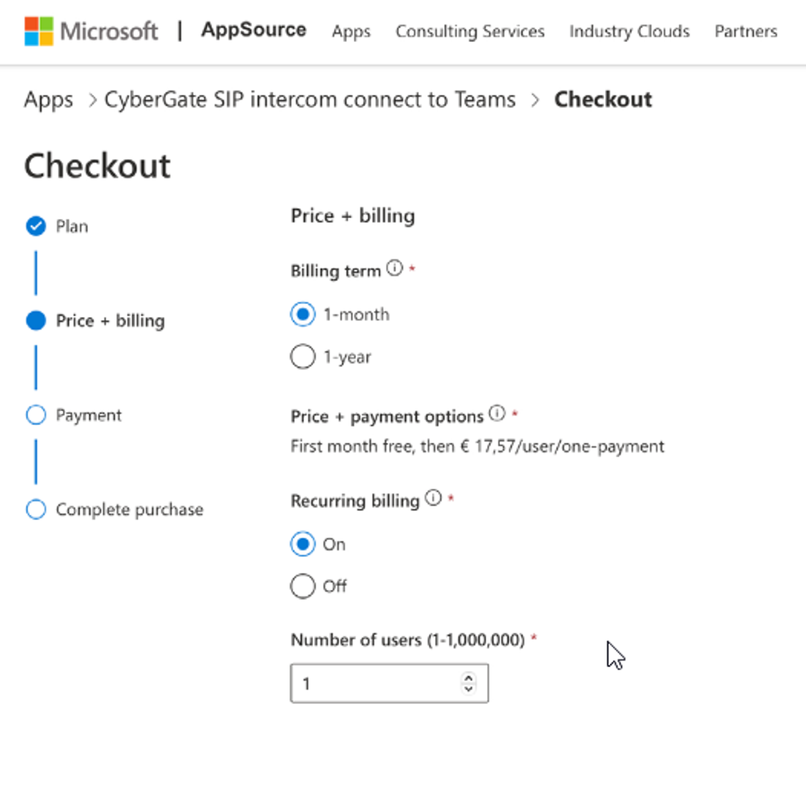This screenshot has width=806, height=800.
Task: Open CyberGate SIP intercom breadcrumb link
Action: (x=310, y=100)
